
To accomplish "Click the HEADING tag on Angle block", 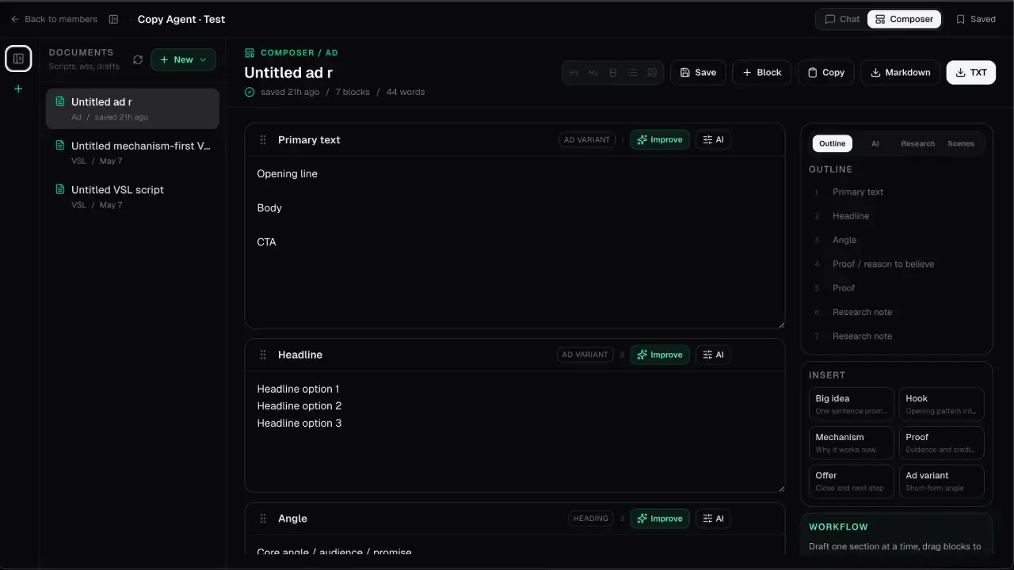I will tap(591, 519).
